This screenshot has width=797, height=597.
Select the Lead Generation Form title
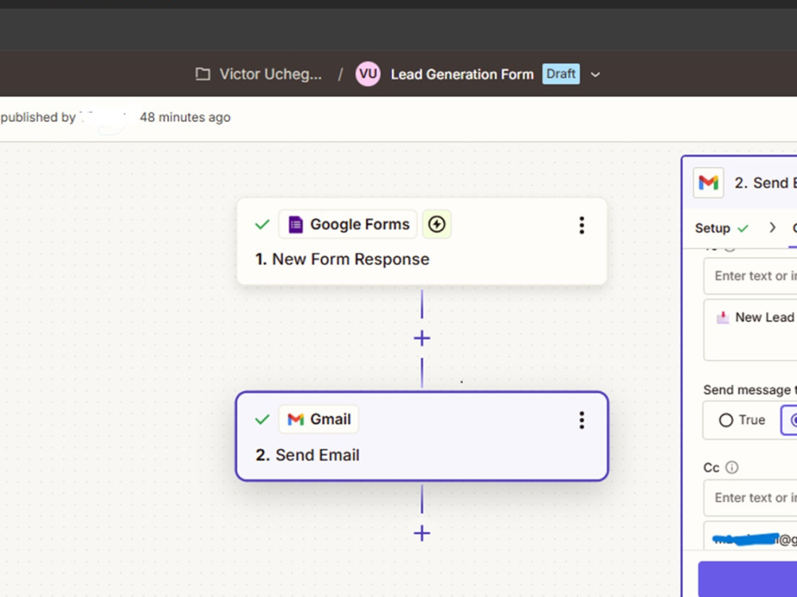coord(462,74)
